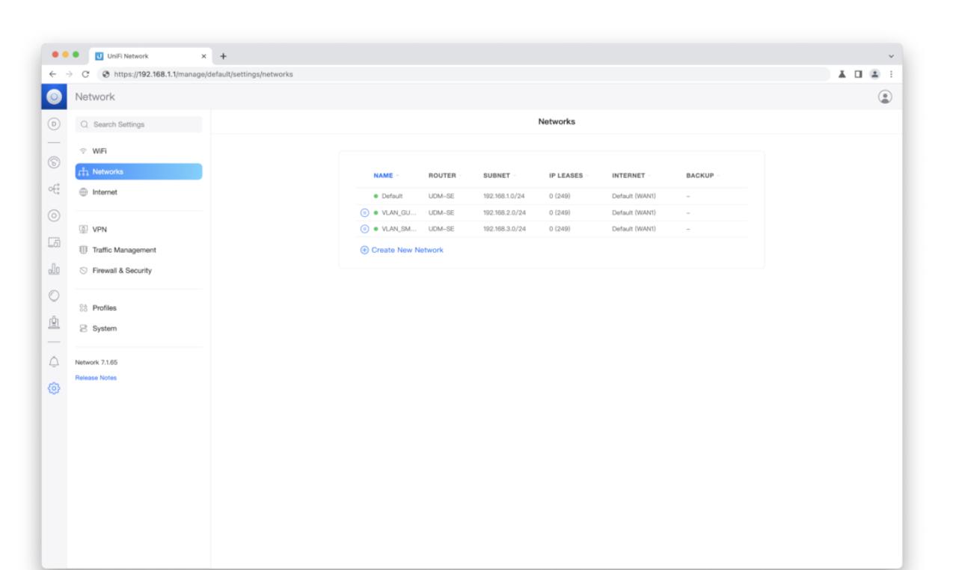
Task: Go to Firewall & Security settings
Action: [x=120, y=270]
